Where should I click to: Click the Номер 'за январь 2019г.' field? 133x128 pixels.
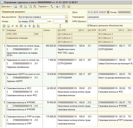tap(33, 21)
